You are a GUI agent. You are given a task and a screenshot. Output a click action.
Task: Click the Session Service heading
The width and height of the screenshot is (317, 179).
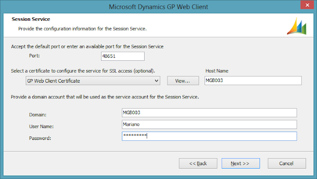(31, 19)
